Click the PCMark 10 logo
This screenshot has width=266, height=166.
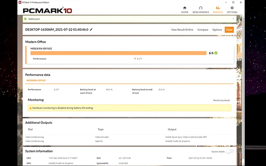coord(47,11)
